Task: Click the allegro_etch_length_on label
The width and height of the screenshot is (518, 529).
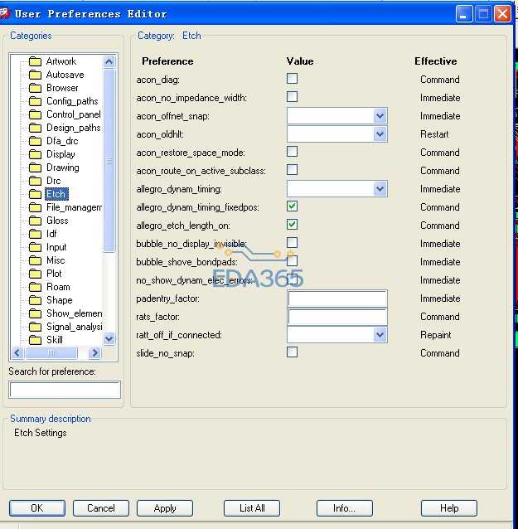Action: click(183, 226)
